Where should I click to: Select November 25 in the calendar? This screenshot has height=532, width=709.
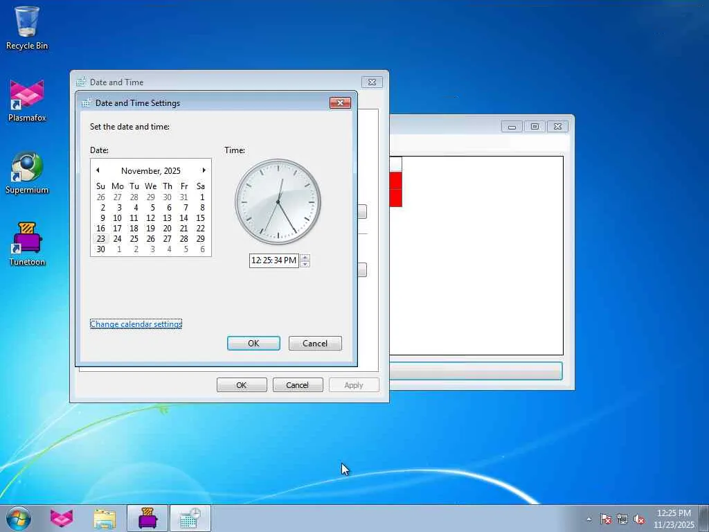pyautogui.click(x=134, y=238)
